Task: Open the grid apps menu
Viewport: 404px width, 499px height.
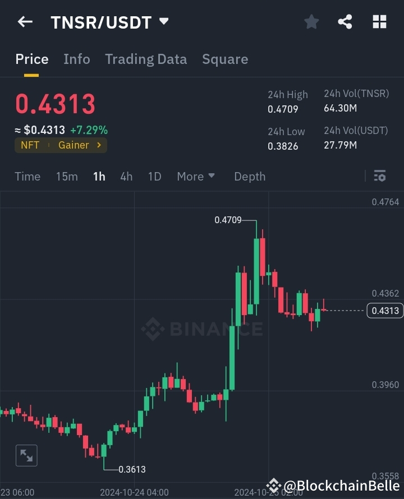Action: click(379, 22)
